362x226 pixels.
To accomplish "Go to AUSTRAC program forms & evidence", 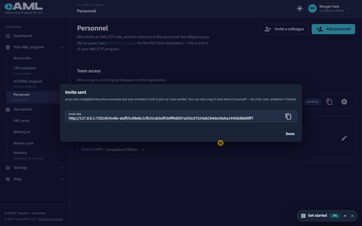I will coord(38,84).
